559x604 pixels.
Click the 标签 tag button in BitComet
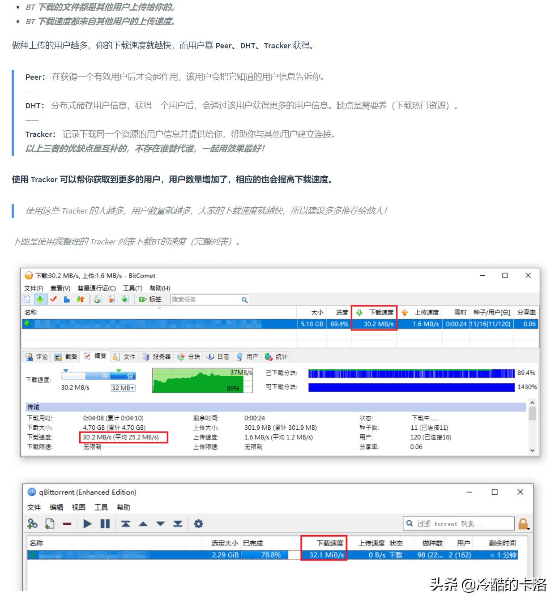pyautogui.click(x=150, y=300)
